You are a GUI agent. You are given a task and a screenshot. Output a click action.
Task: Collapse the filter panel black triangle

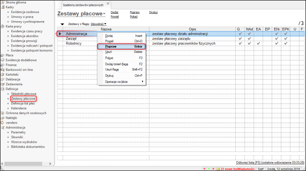62,24
